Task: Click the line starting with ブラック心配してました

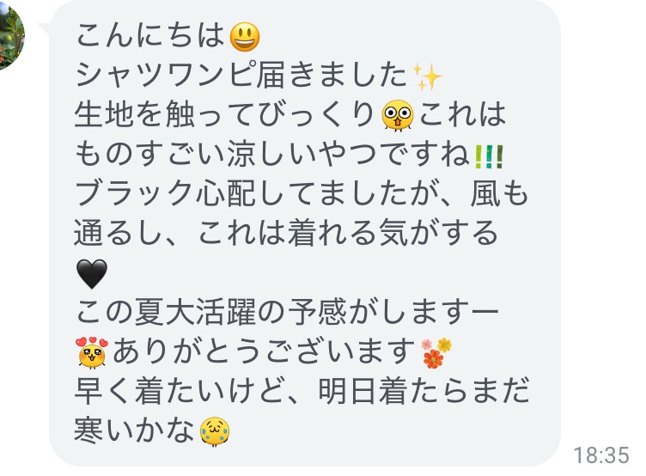Action: (302, 192)
